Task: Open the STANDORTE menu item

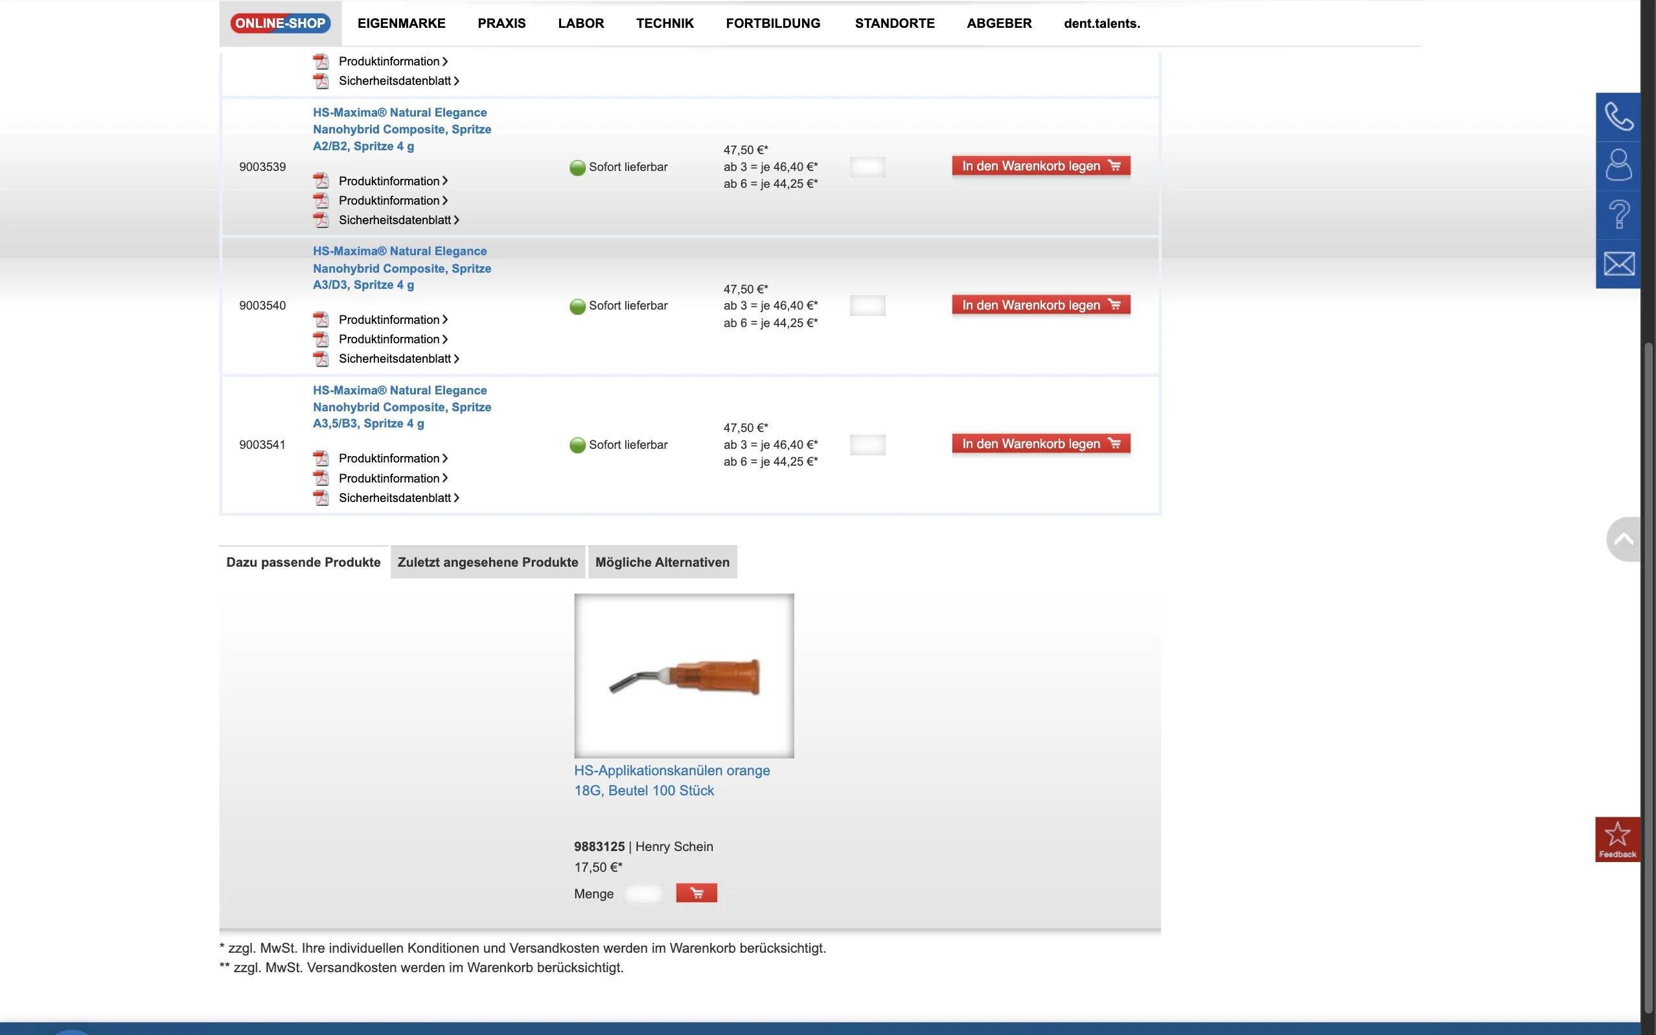Action: 894,23
